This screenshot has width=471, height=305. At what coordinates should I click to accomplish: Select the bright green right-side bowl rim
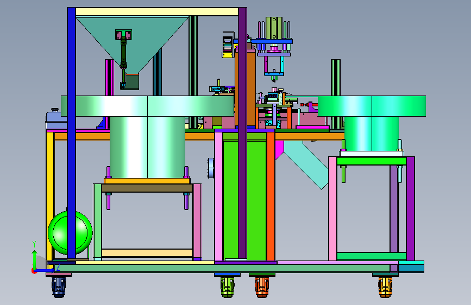click(372, 106)
